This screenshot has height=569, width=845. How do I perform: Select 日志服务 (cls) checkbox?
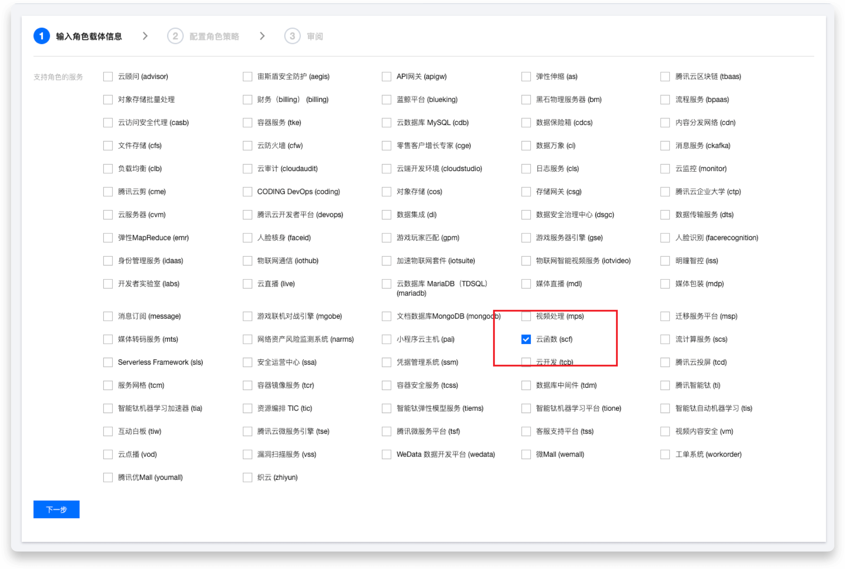[x=526, y=168]
